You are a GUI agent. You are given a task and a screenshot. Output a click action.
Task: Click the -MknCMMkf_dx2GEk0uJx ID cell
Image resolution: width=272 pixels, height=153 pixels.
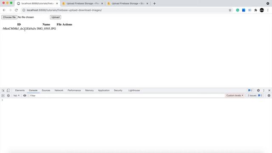tap(19, 28)
